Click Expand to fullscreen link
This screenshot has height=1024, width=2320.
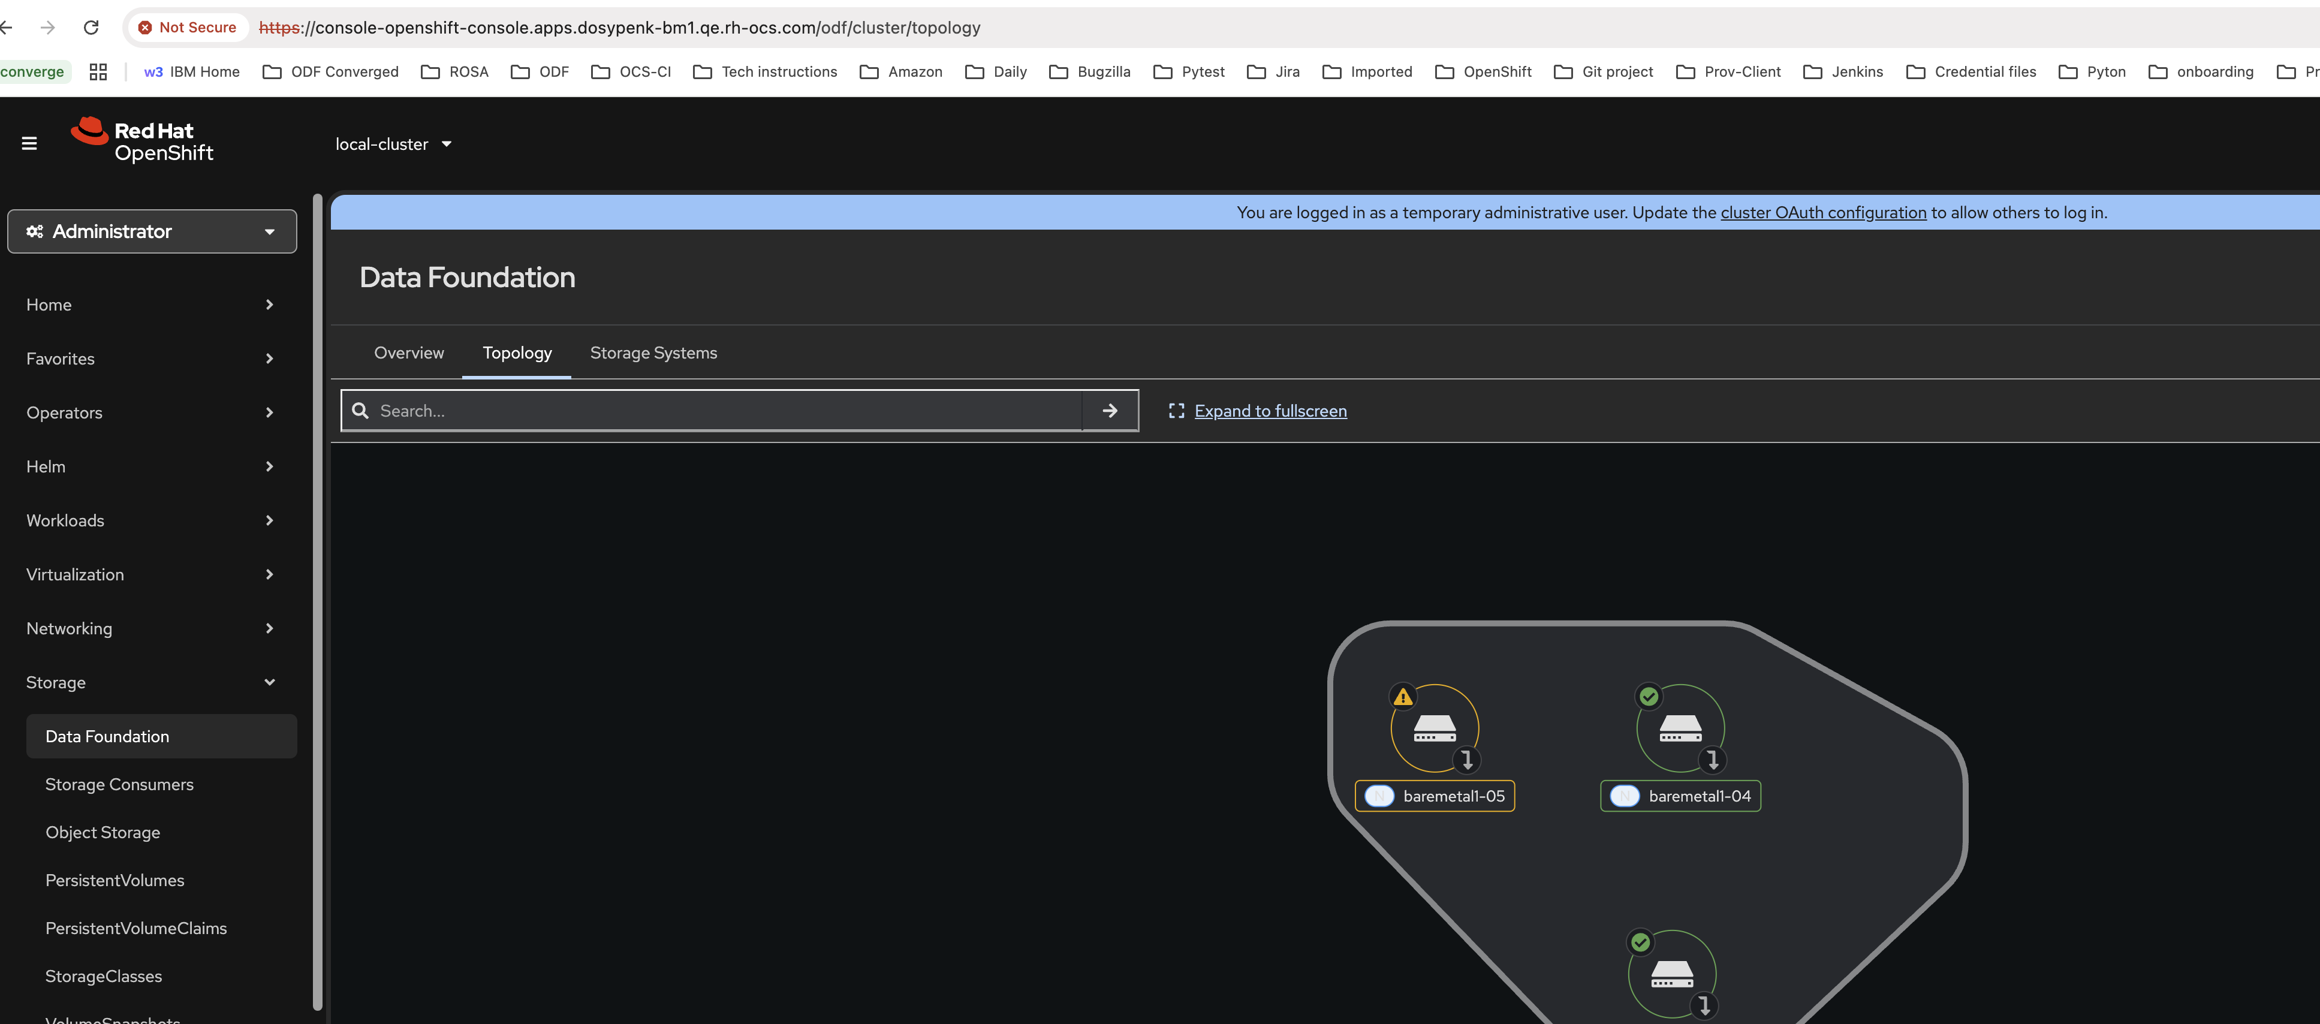tap(1270, 411)
